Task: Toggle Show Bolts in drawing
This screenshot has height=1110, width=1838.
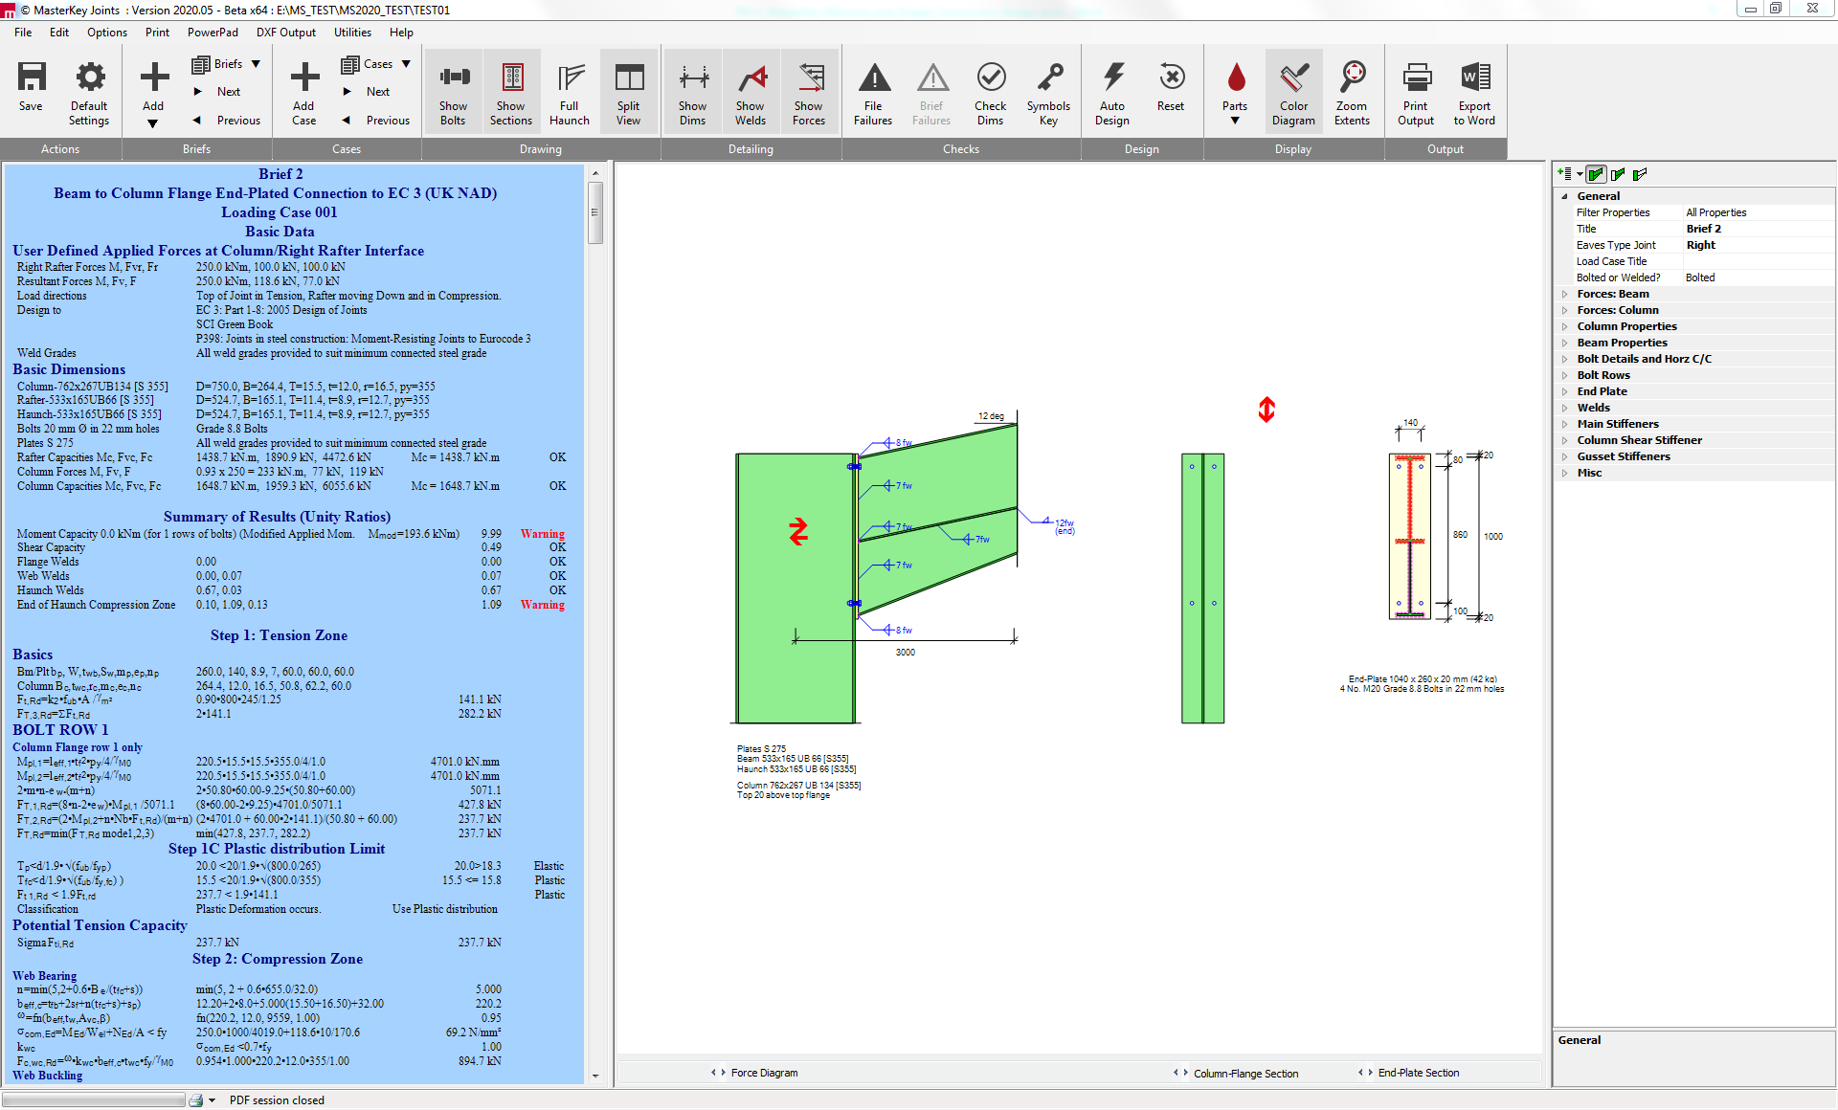Action: (x=453, y=93)
